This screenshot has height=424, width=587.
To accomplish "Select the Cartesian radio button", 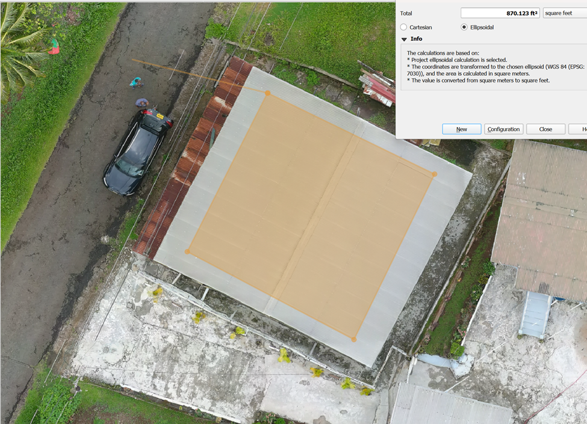I will (x=404, y=27).
